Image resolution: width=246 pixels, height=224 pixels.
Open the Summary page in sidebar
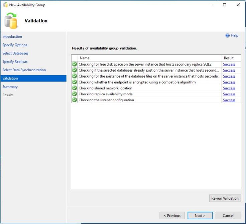(x=10, y=87)
